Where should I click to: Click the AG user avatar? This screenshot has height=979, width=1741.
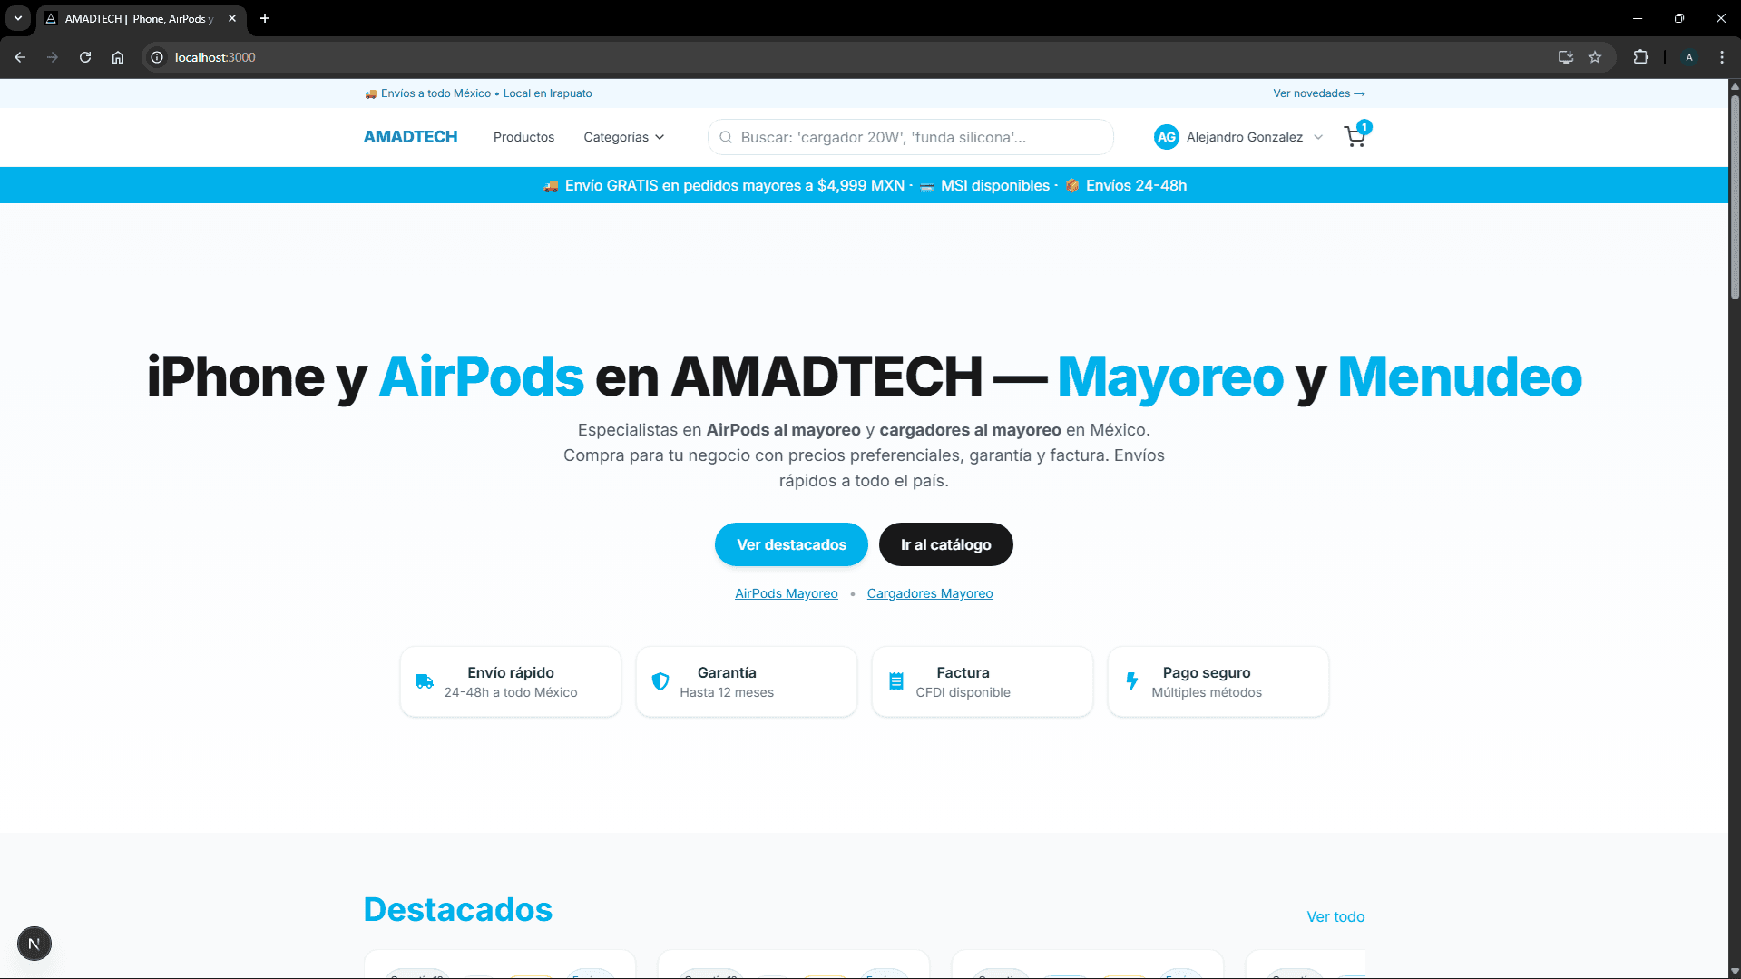pyautogui.click(x=1166, y=137)
